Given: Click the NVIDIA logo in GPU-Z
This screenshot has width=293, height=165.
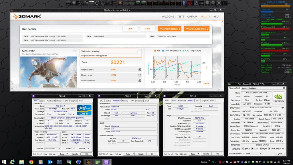Looking at the screenshot, I should point(278,98).
